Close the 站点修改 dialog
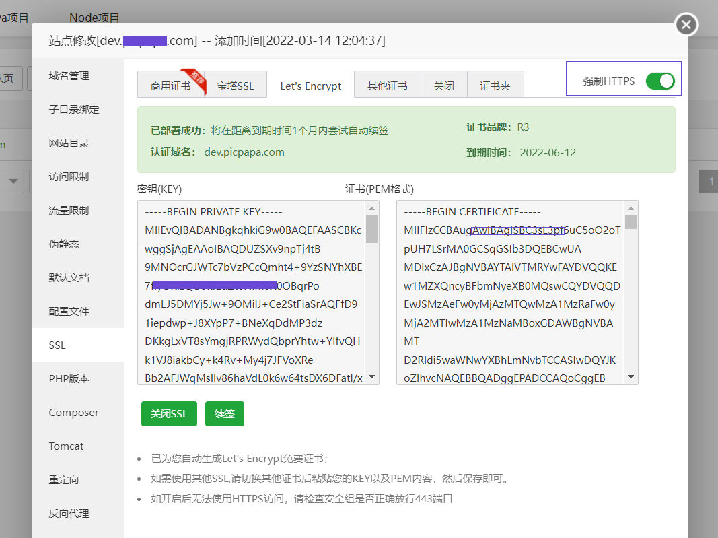Image resolution: width=718 pixels, height=538 pixels. (686, 24)
